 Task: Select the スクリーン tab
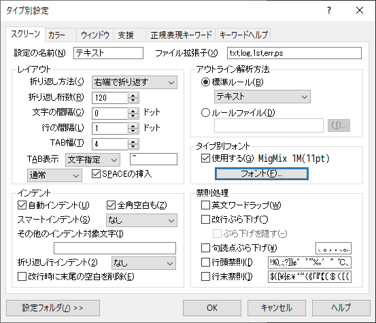click(25, 34)
